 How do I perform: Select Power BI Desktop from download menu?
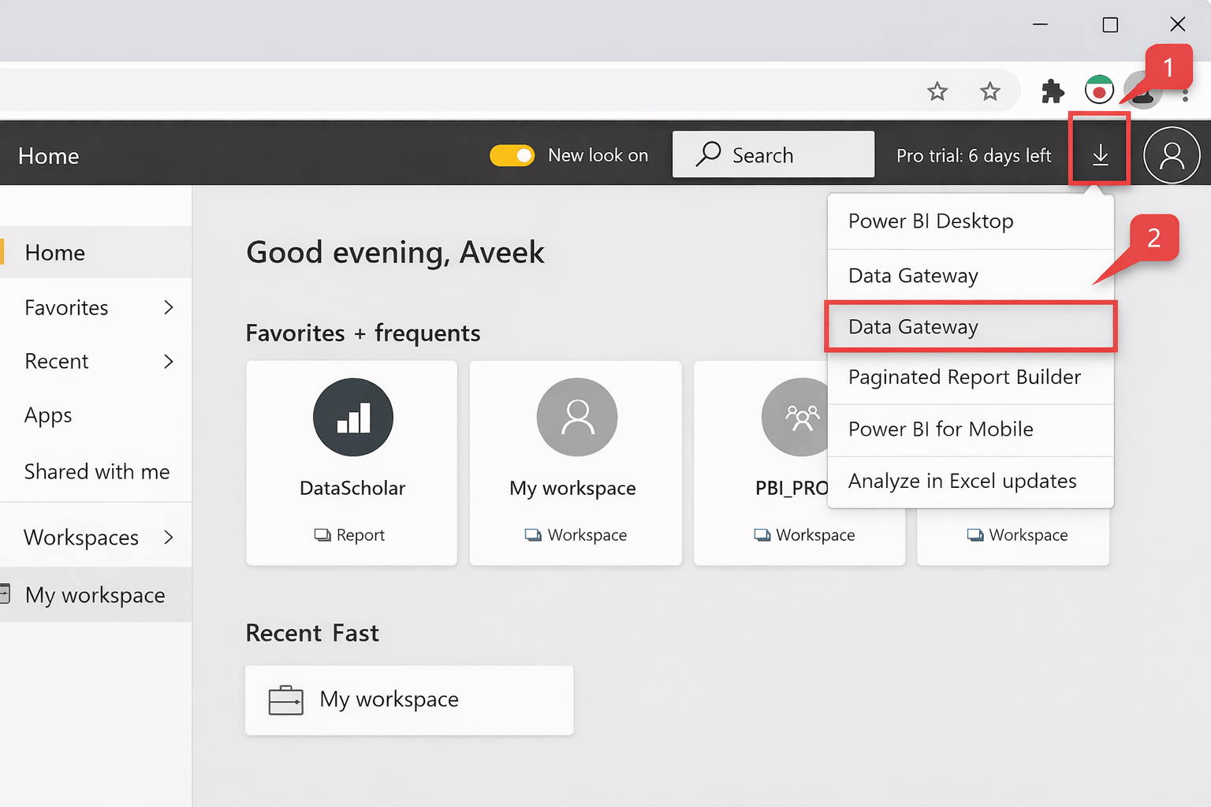point(971,221)
